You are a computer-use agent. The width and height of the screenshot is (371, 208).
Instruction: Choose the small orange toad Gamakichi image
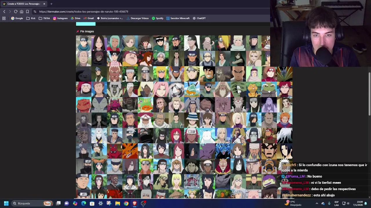tap(254, 89)
